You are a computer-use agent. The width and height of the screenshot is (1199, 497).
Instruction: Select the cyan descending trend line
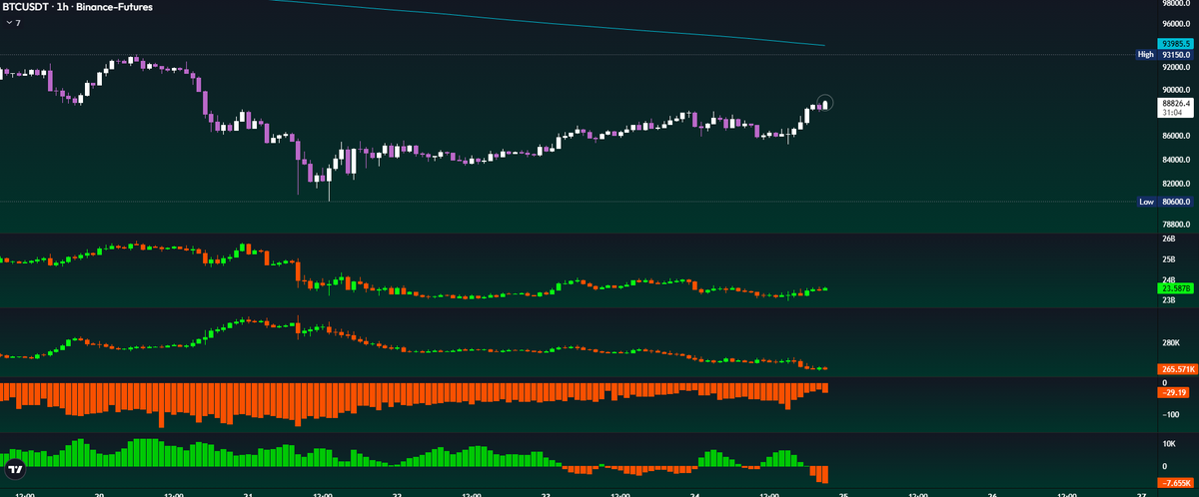coord(548,22)
